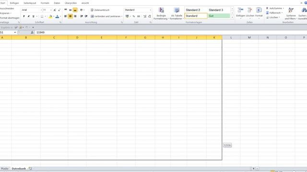Click Ausschneiden in clipboard group
The image size is (307, 172).
(x=7, y=9)
